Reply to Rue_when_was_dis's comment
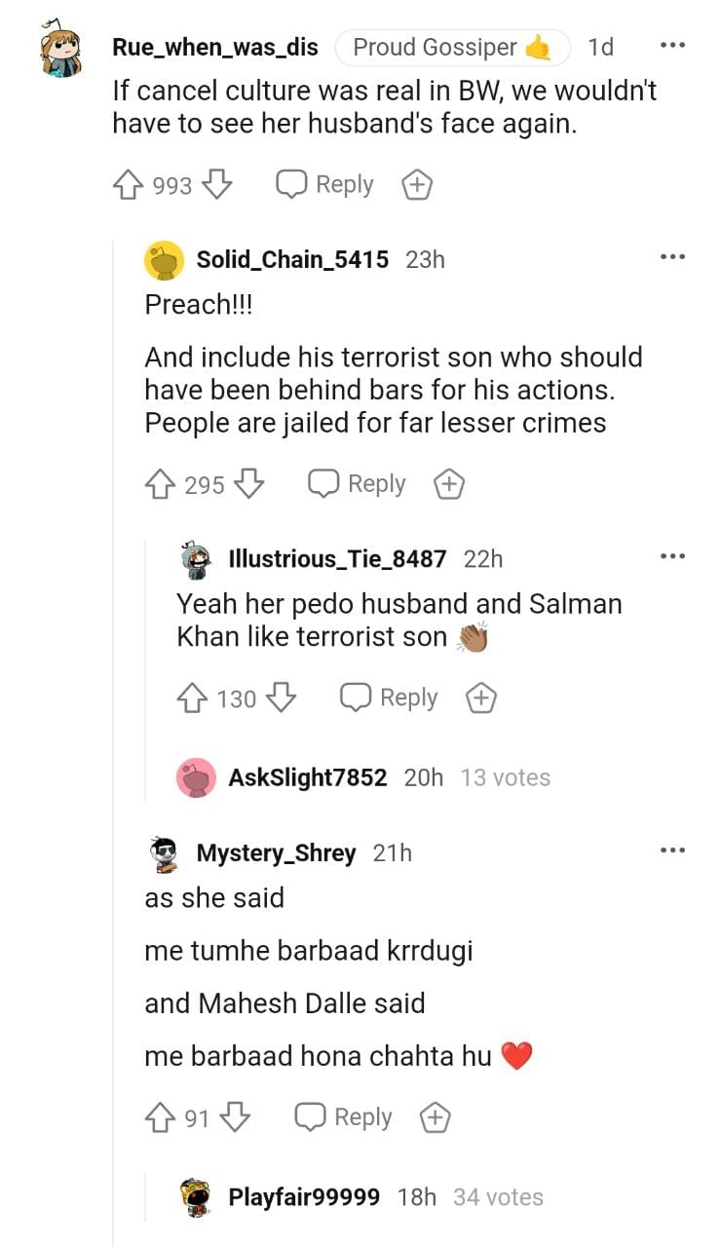Viewport: 721px width, 1247px height. 325,184
